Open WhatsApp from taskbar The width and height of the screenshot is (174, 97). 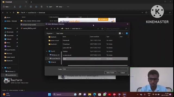104,94
